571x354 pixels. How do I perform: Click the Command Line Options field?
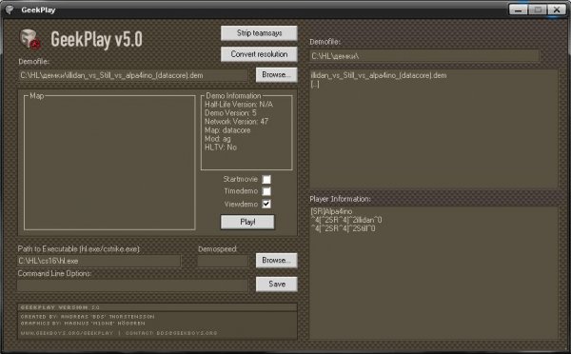coord(133,285)
